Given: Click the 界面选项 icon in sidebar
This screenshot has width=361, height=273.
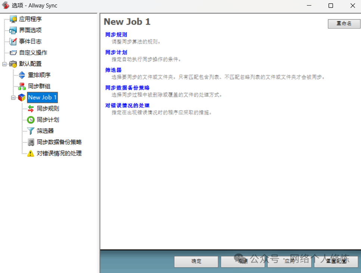Looking at the screenshot, I should 13,30.
